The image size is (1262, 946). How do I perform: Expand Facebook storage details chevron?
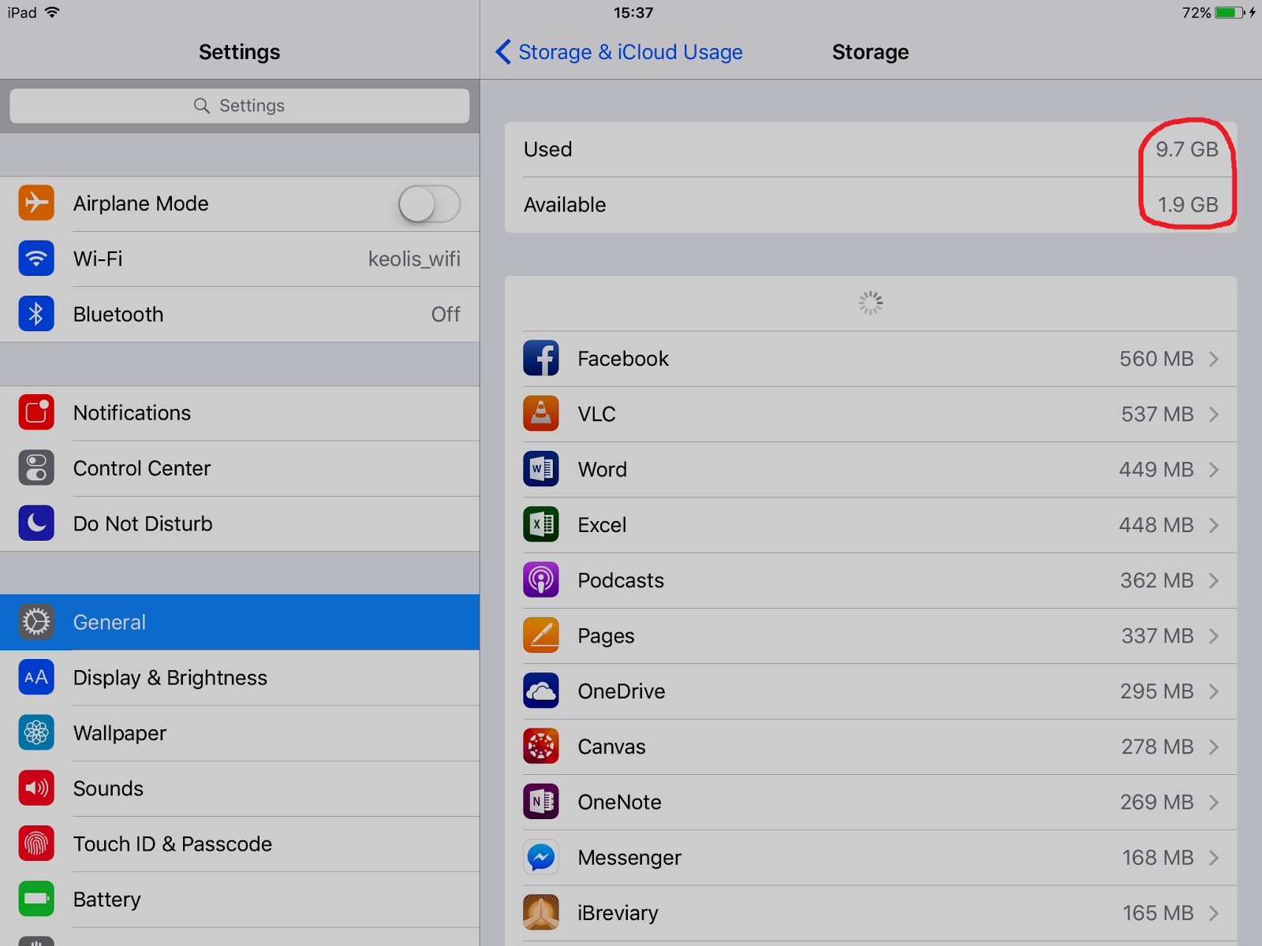click(x=1214, y=359)
